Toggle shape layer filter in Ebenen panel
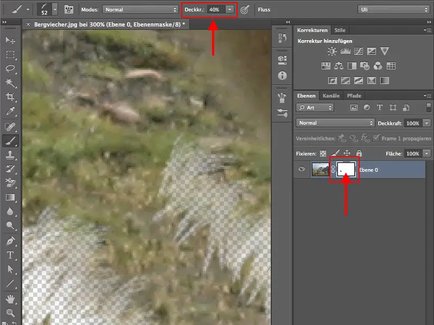This screenshot has width=434, height=325. [x=393, y=107]
